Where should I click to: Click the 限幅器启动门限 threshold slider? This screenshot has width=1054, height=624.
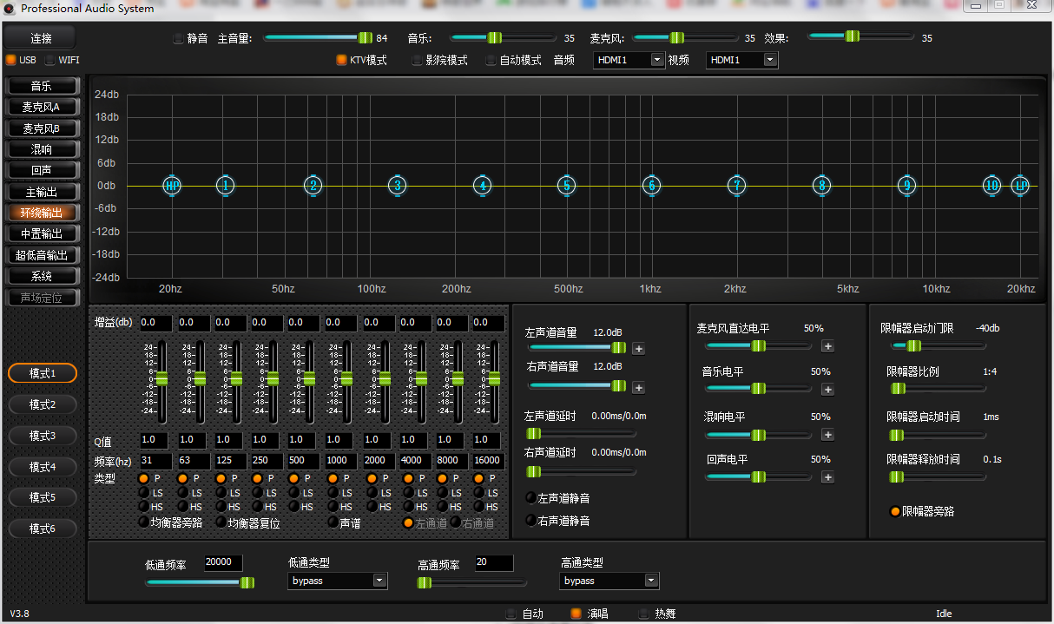point(938,345)
